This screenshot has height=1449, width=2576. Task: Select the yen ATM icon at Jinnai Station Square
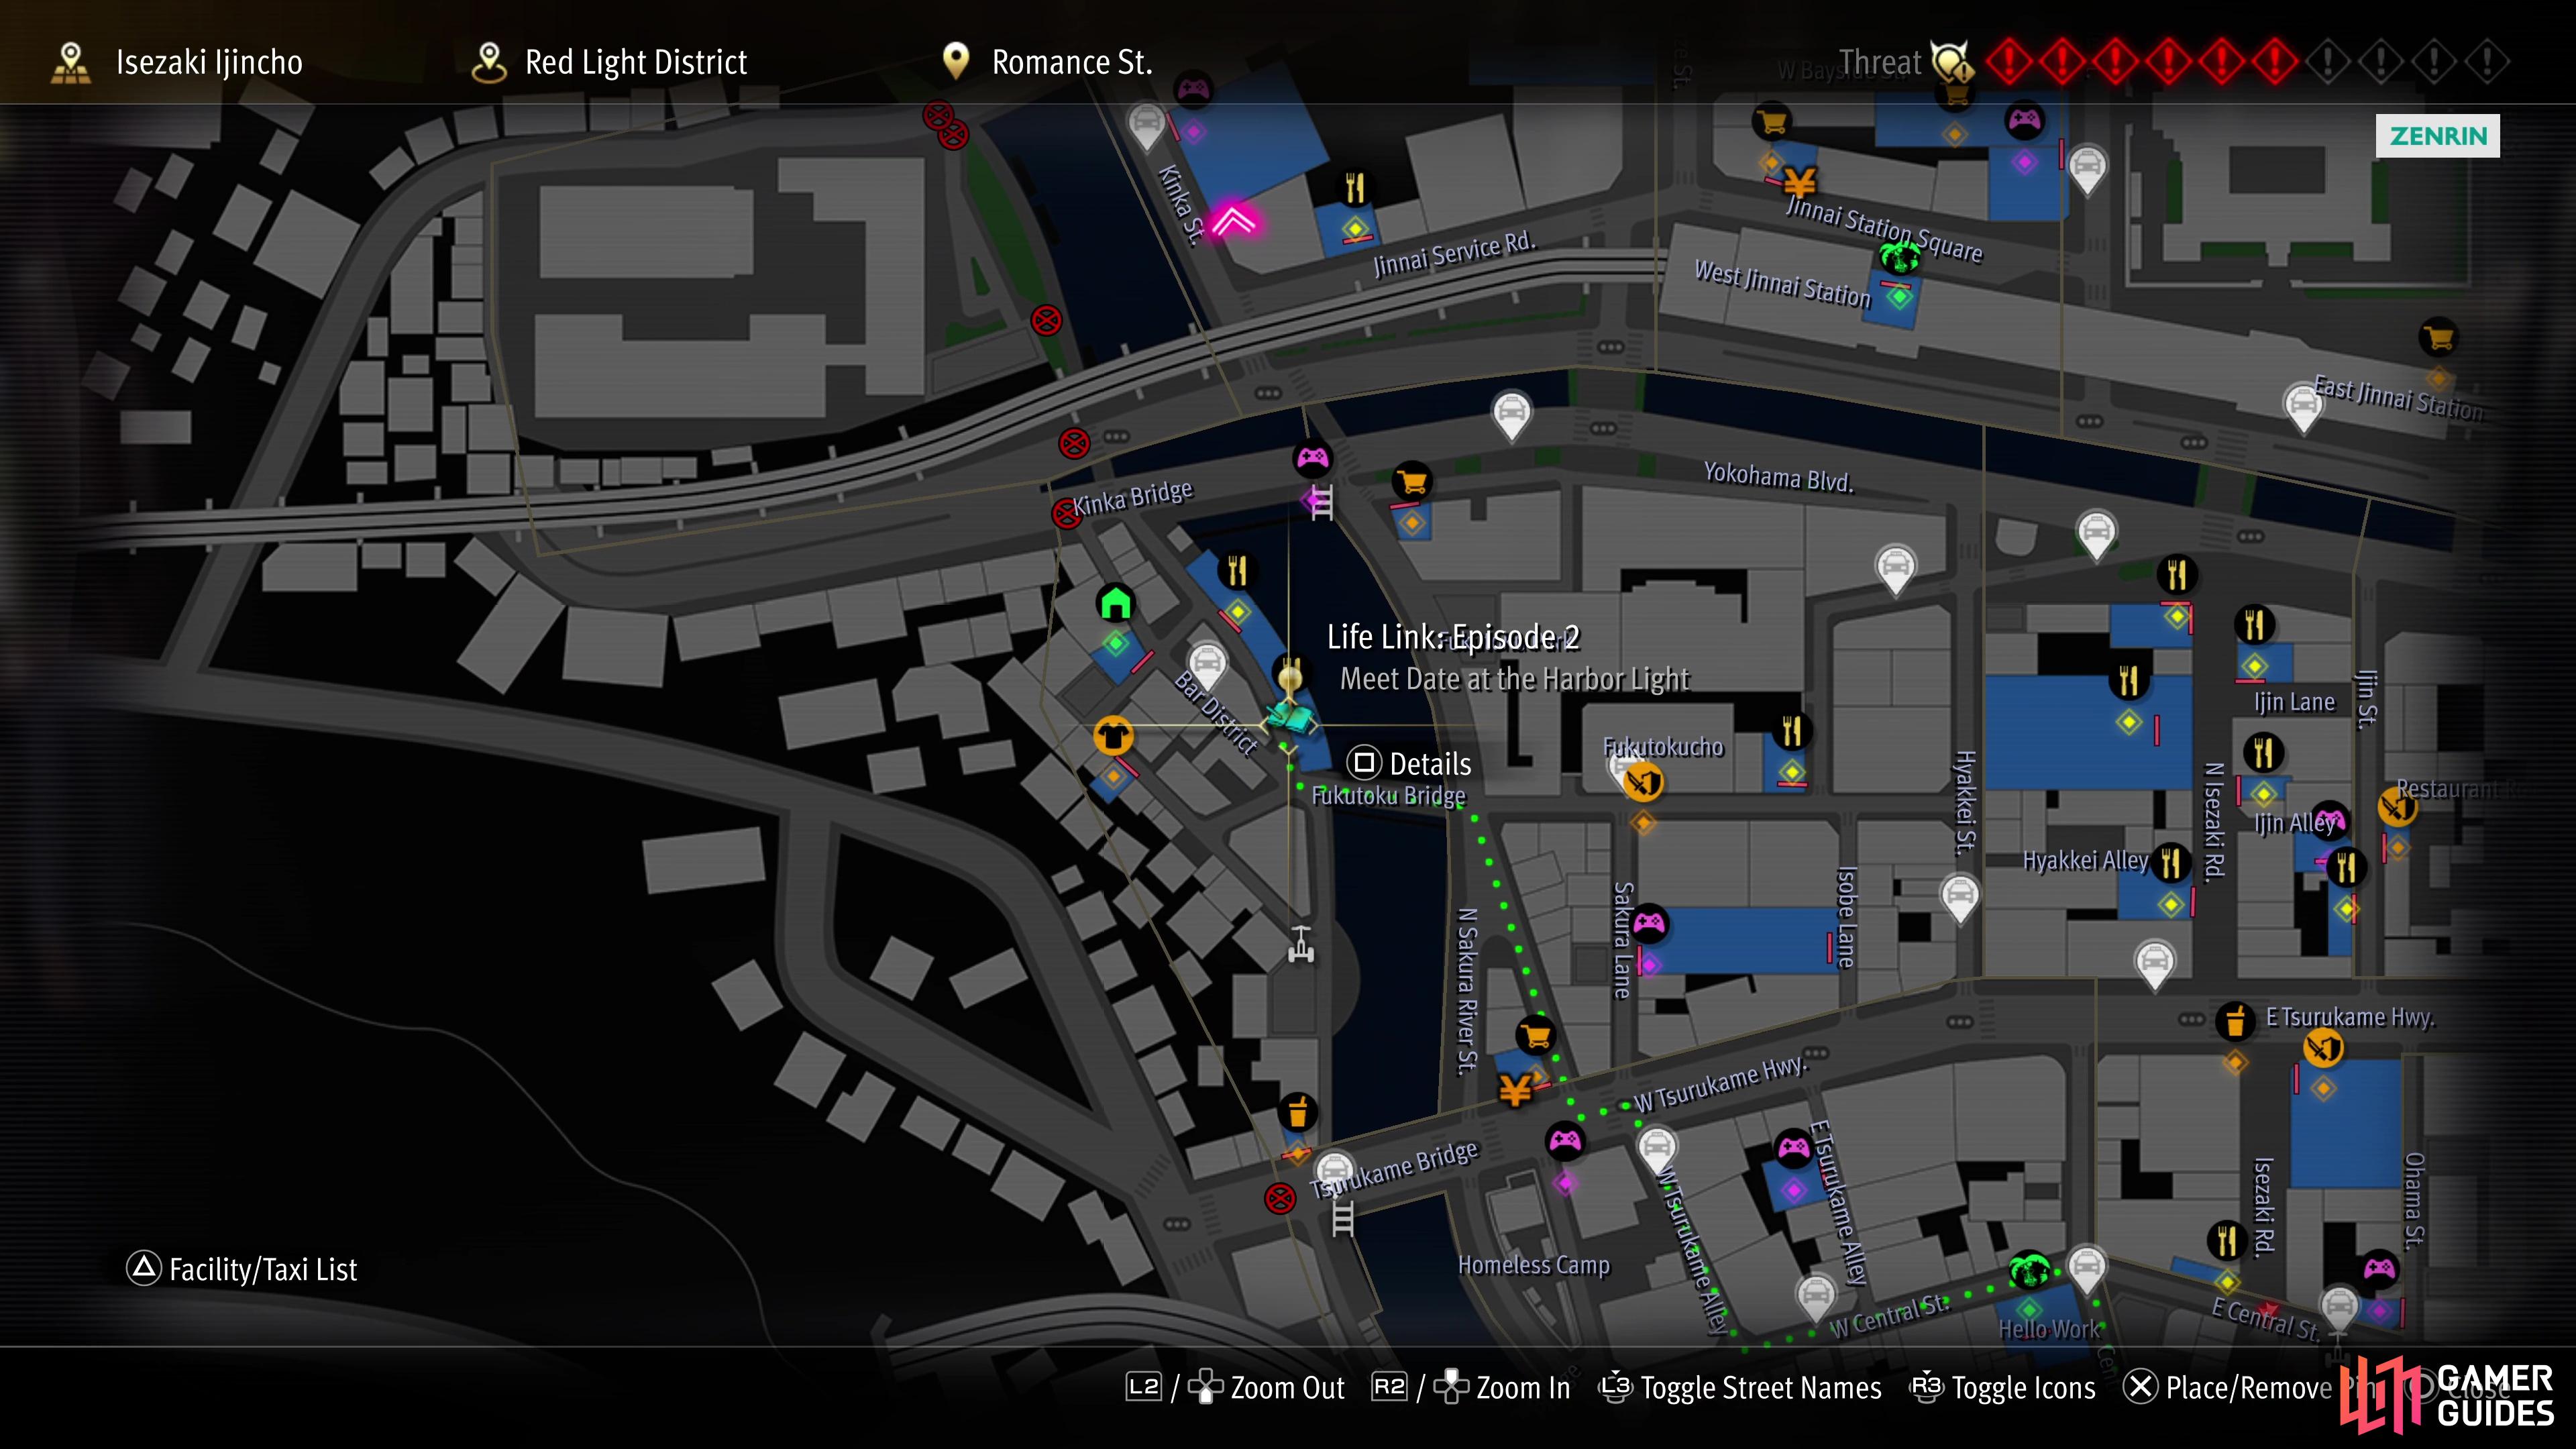[x=1800, y=183]
